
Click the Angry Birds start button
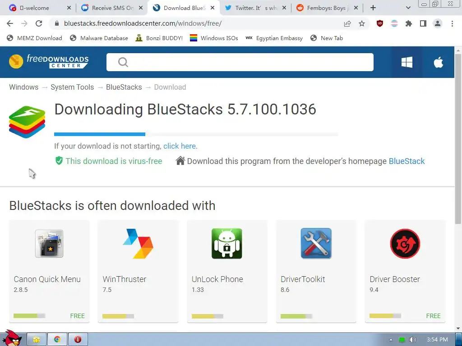pos(11,338)
